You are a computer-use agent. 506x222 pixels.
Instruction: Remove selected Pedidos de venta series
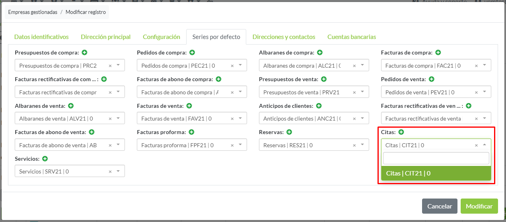(x=476, y=92)
